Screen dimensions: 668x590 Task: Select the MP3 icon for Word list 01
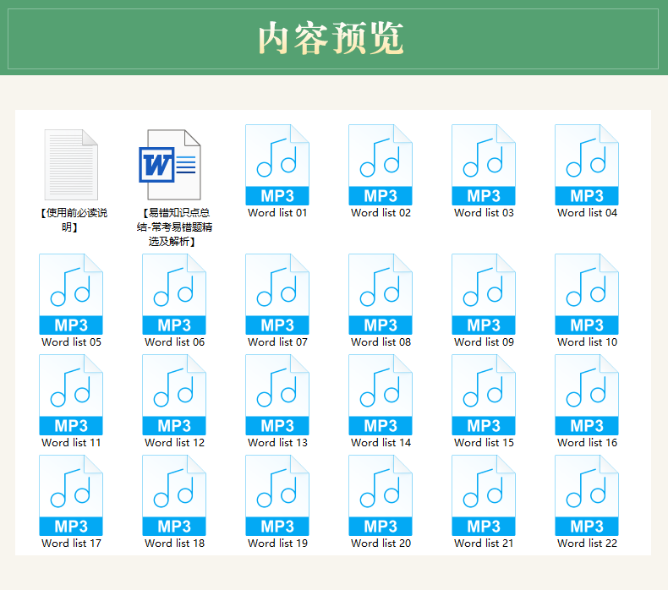pos(277,165)
